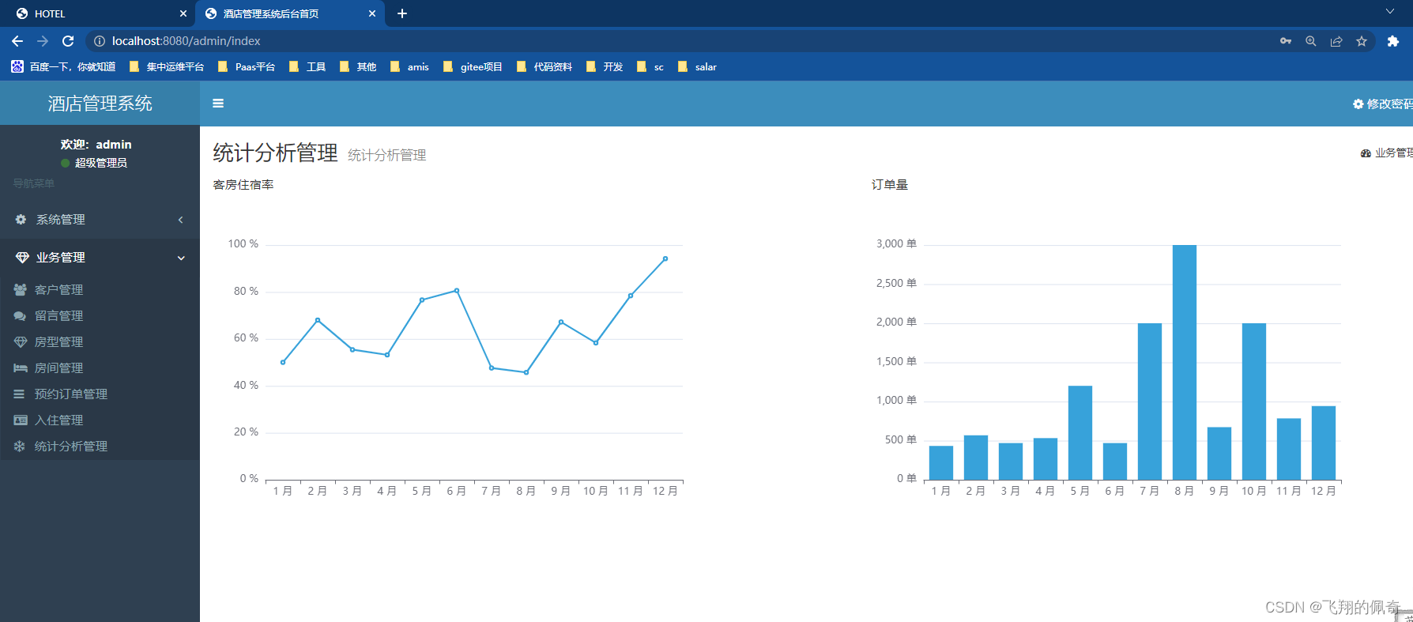The height and width of the screenshot is (622, 1413).
Task: Select the 酒店管理系统后台首页 browser tab
Action: pyautogui.click(x=291, y=13)
